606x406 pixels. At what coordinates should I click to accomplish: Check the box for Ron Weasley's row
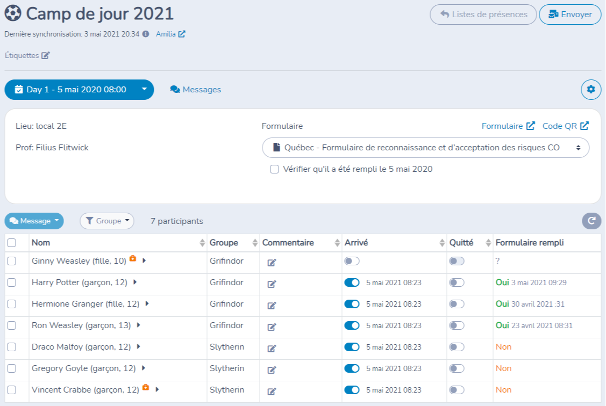coord(12,325)
